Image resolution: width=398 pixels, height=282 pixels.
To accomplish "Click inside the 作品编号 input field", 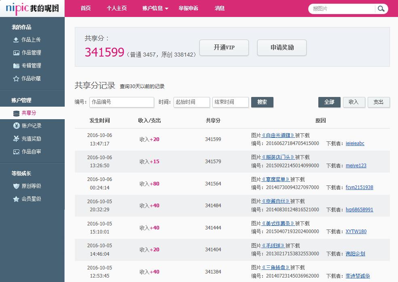I will (x=121, y=102).
